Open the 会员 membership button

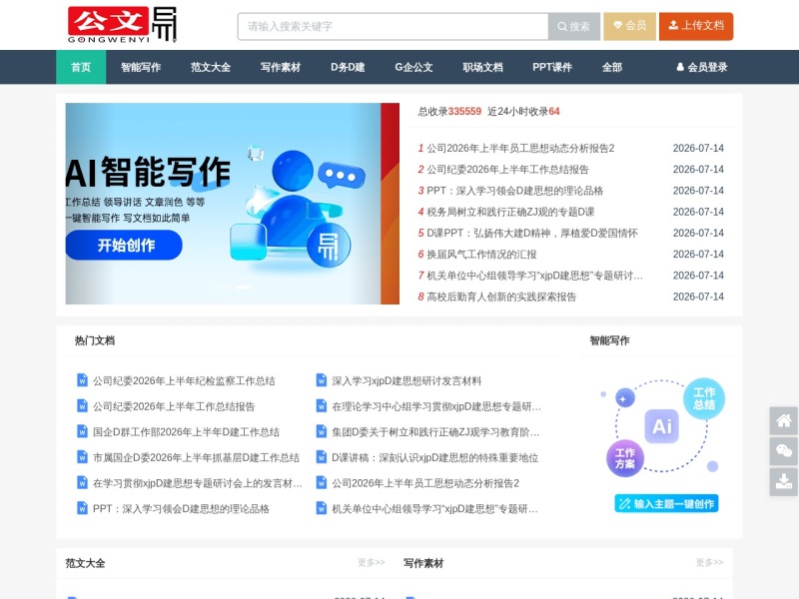[629, 26]
